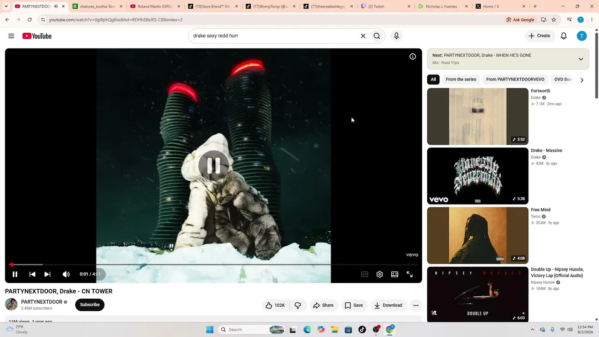Open Free Mind by Tems thumbnail
The image size is (599, 337).
[478, 235]
